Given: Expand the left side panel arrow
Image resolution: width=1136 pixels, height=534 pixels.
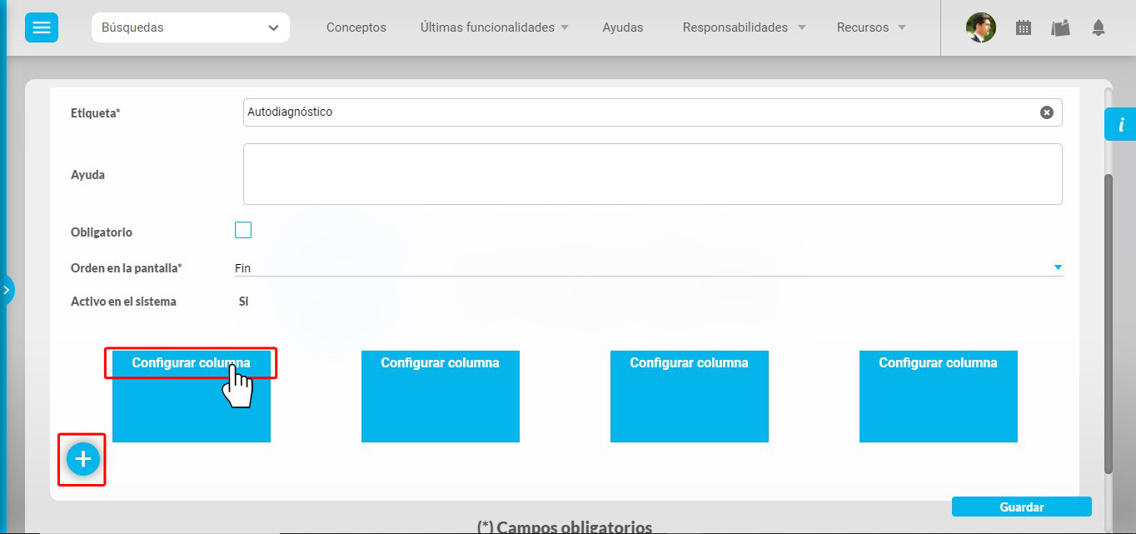Looking at the screenshot, I should pos(7,290).
